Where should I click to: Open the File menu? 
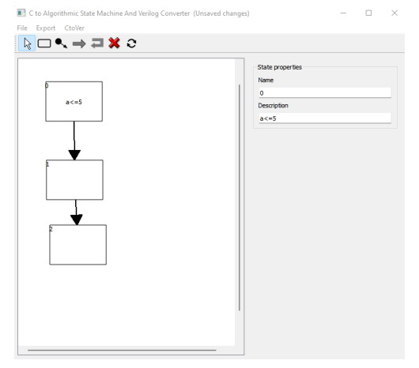click(22, 28)
